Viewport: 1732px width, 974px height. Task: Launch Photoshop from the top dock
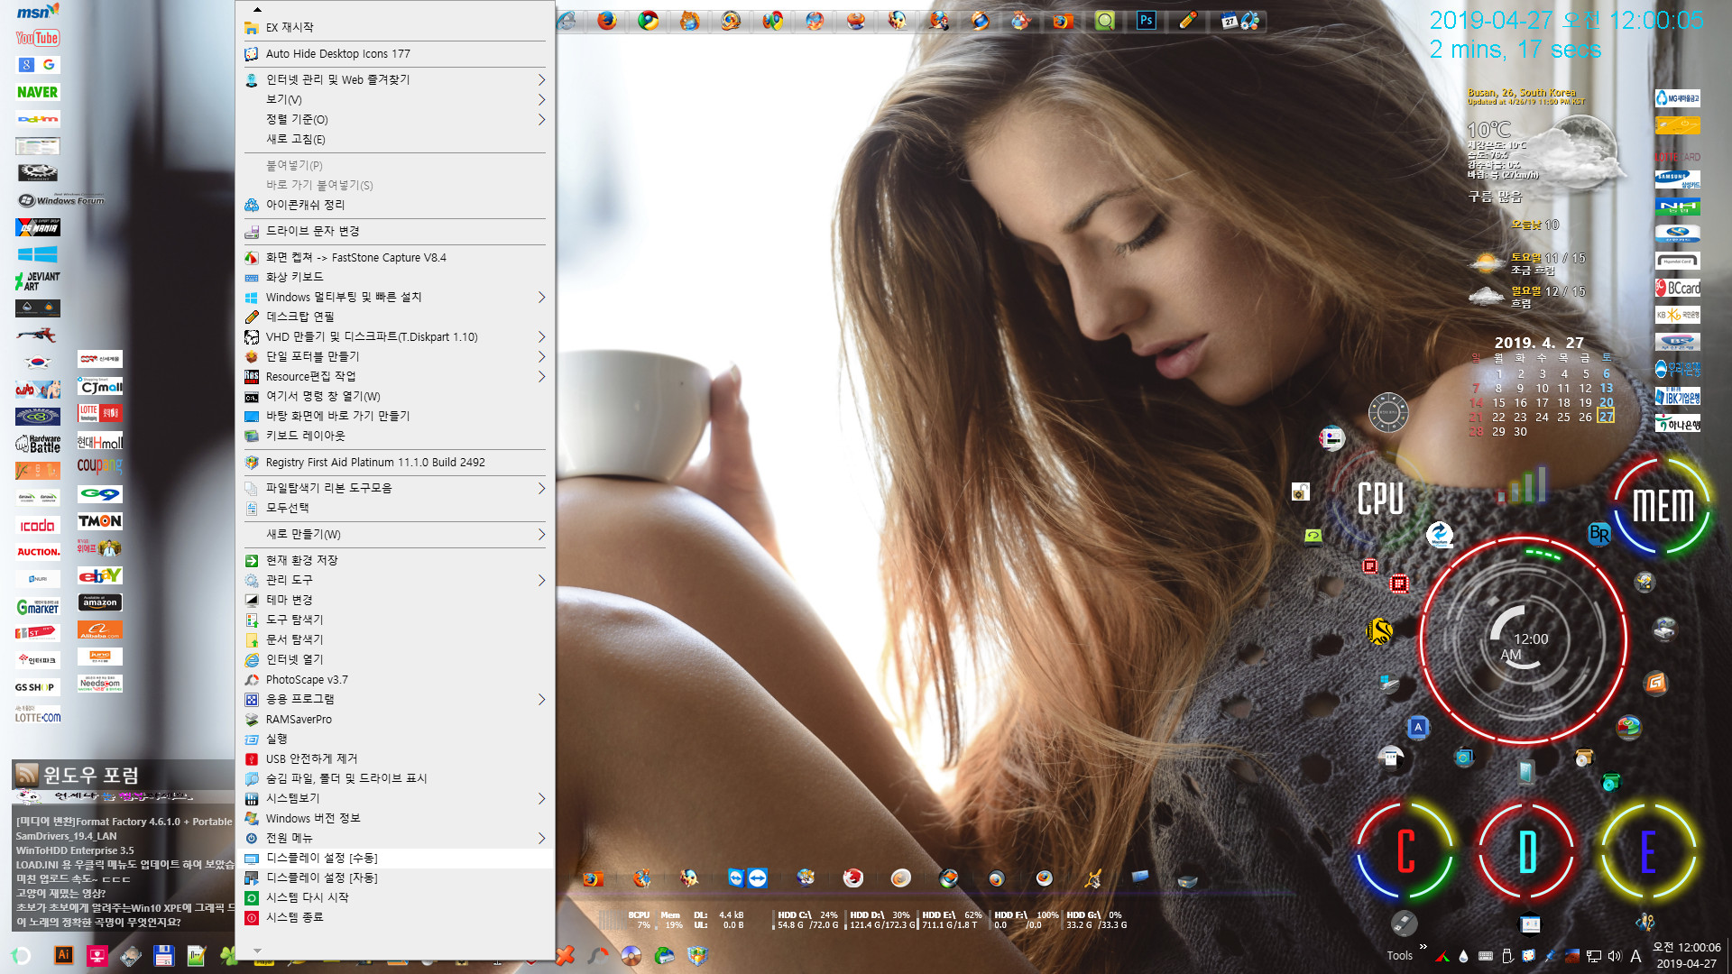[1146, 20]
